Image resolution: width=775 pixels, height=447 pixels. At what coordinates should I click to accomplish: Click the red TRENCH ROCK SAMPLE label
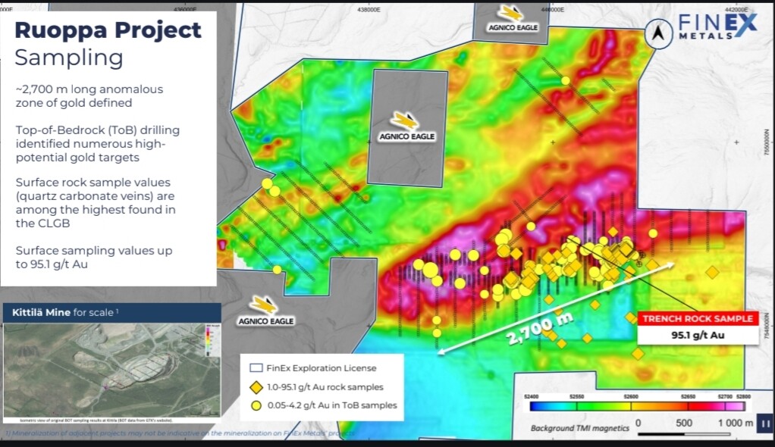pos(698,319)
